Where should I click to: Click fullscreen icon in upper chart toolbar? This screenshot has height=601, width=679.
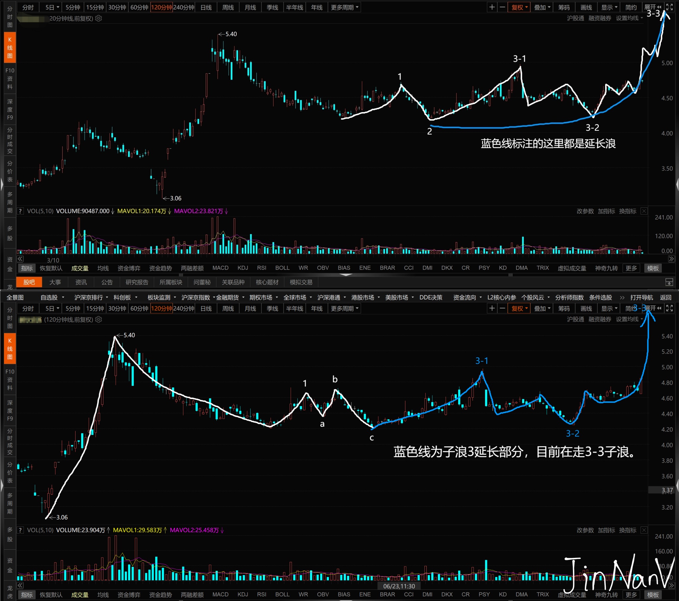click(669, 7)
